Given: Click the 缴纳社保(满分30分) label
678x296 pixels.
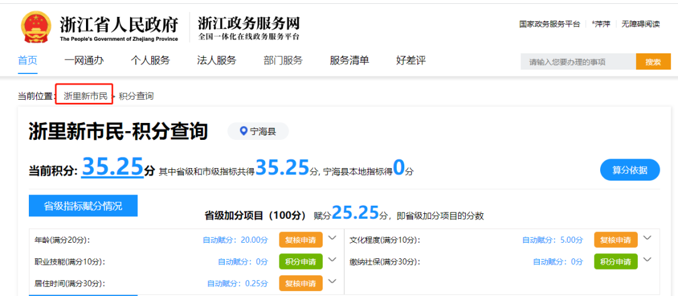Looking at the screenshot, I should tap(385, 262).
